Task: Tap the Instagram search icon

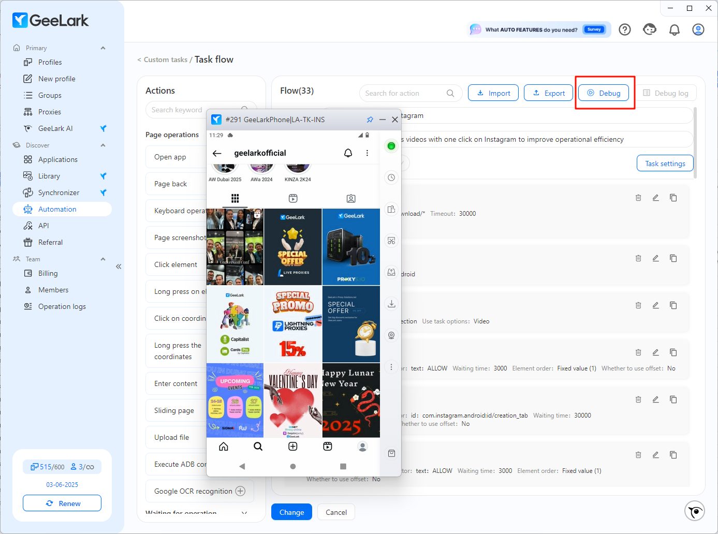Action: tap(258, 447)
